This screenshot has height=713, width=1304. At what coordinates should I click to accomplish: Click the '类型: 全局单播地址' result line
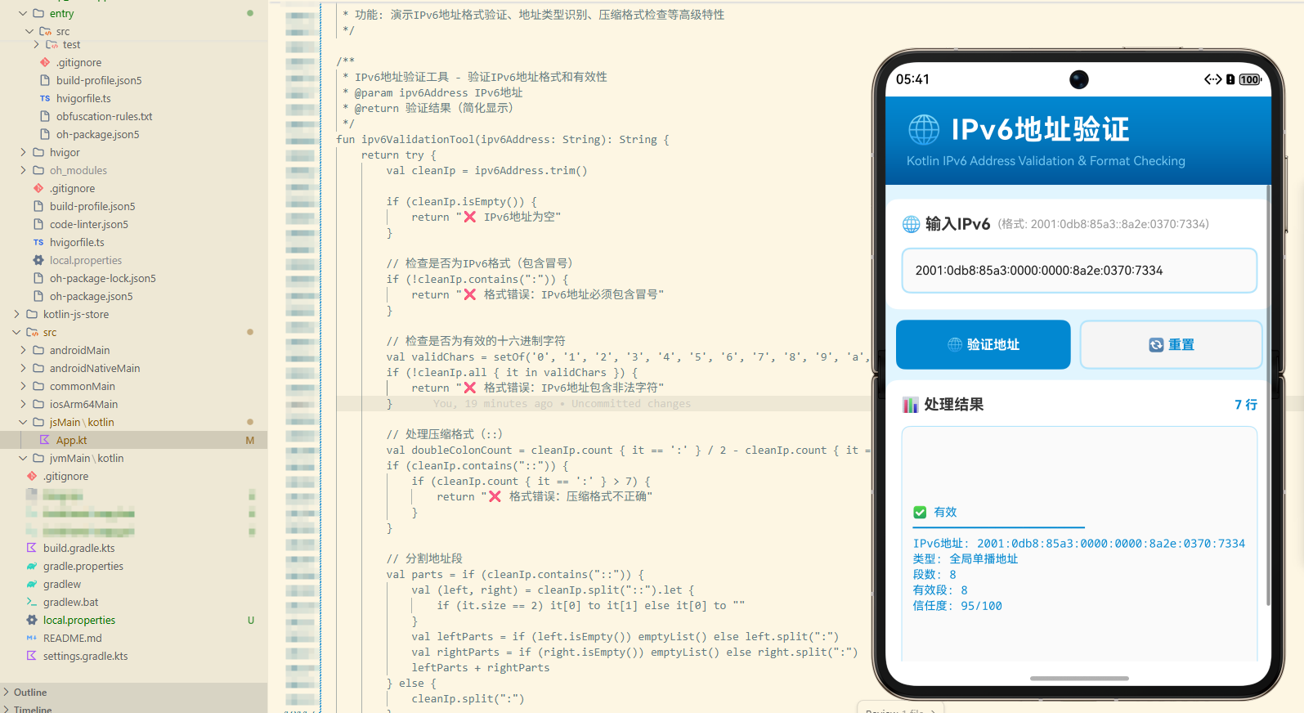pyautogui.click(x=966, y=559)
